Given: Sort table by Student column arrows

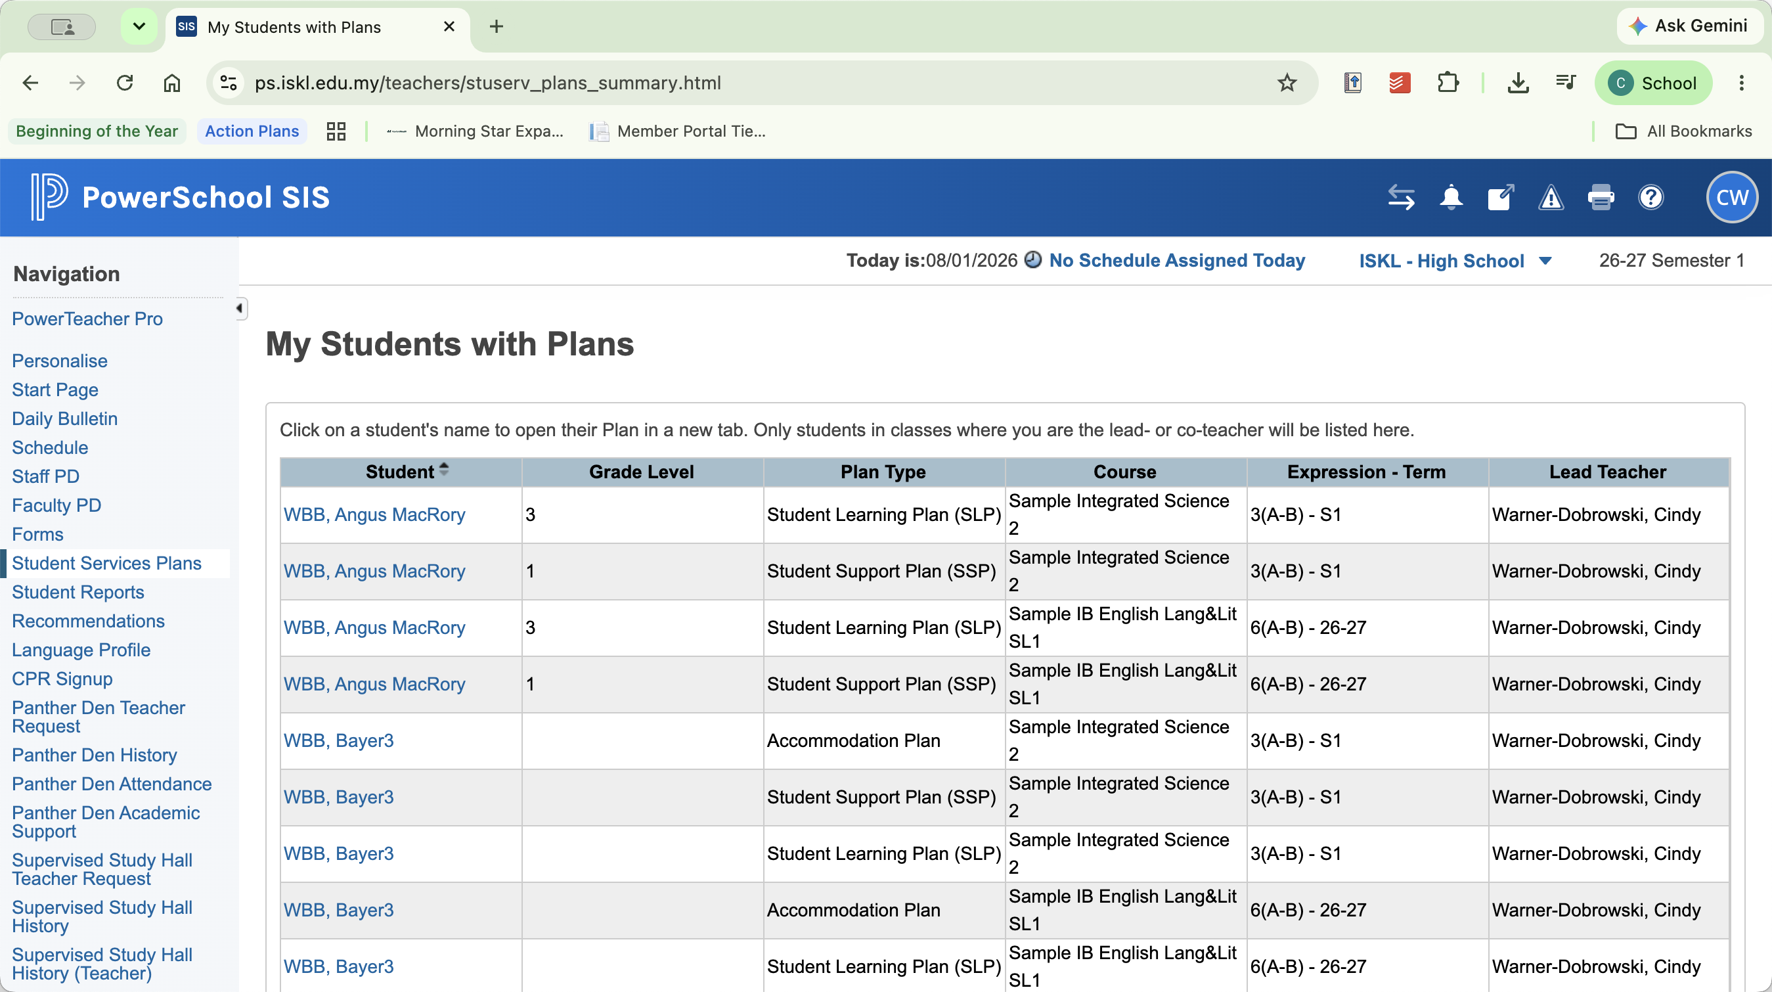Looking at the screenshot, I should click(444, 470).
